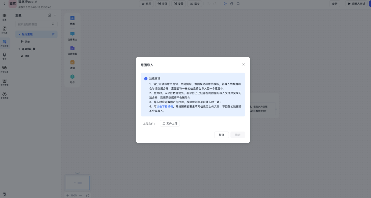Click the canvas search magnifier icon

[238, 3]
